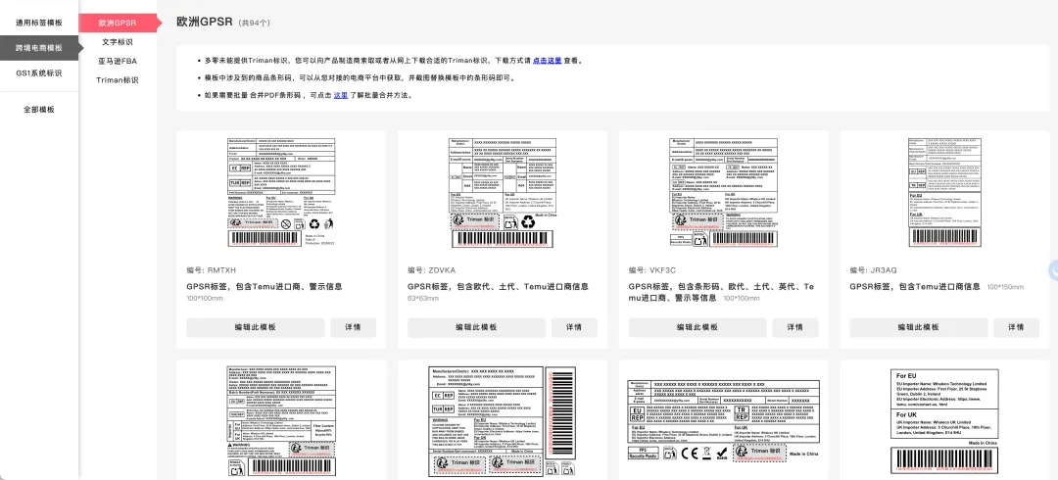The width and height of the screenshot is (1058, 480).
Task: Open the second-row label thumbnail with vertical barcode
Action: (502, 422)
